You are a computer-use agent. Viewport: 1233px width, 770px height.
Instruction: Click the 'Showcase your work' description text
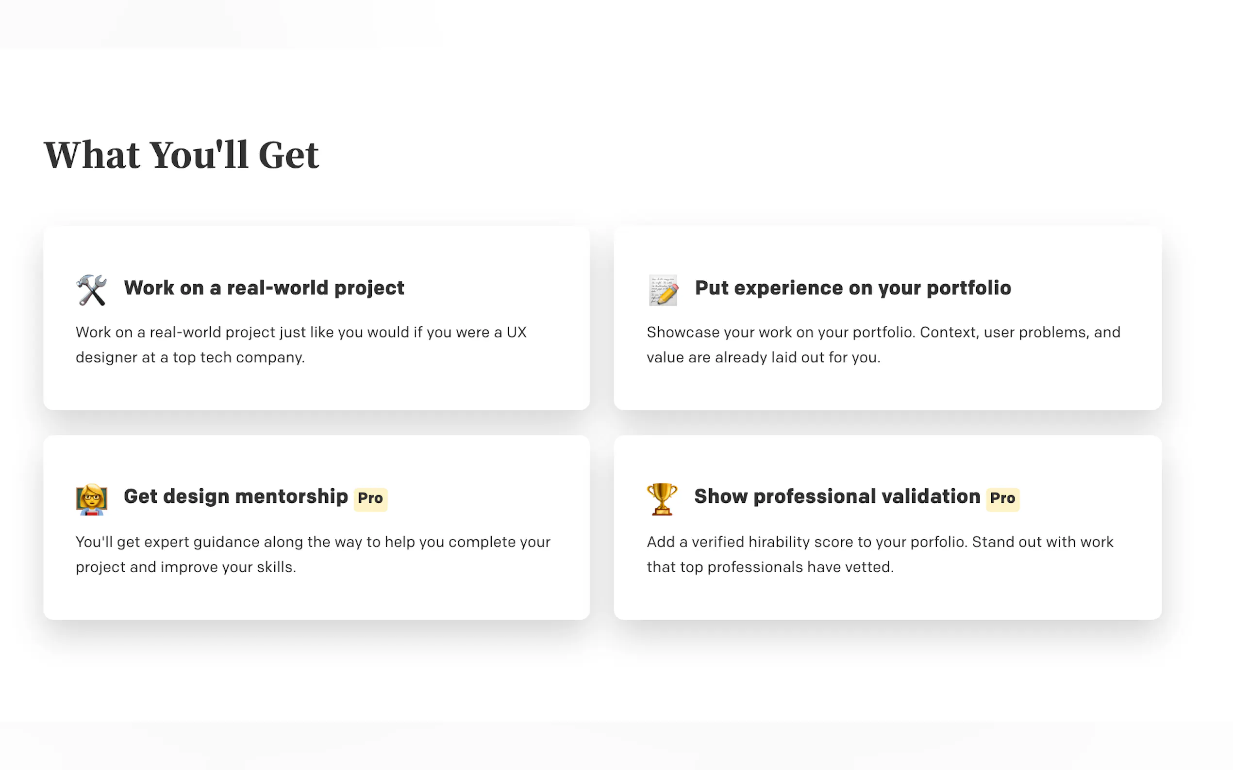pyautogui.click(x=883, y=345)
